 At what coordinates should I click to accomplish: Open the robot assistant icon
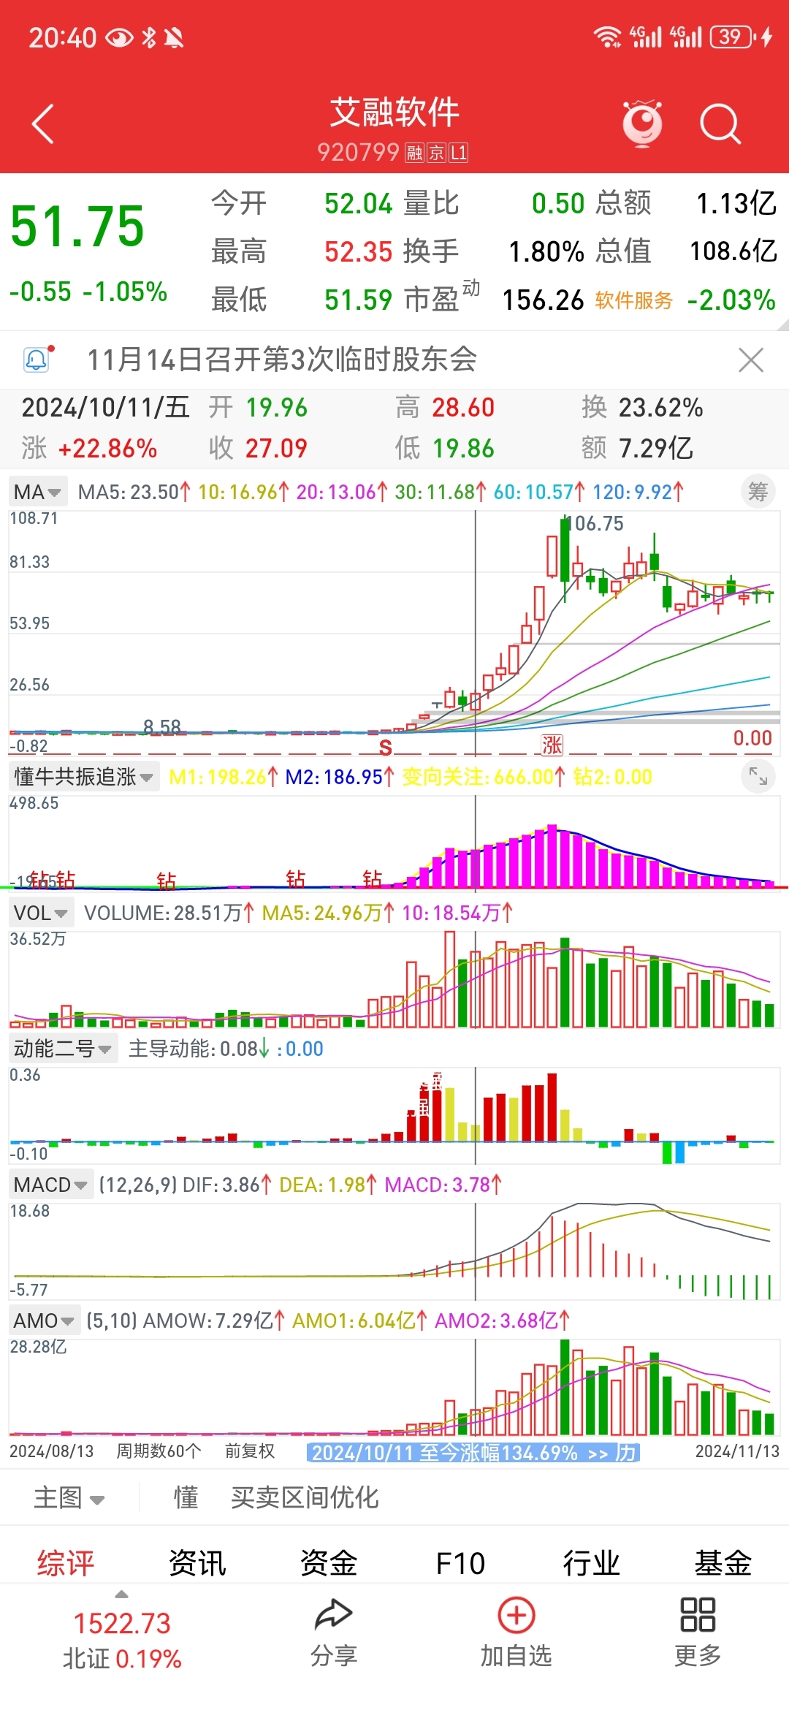click(x=642, y=123)
